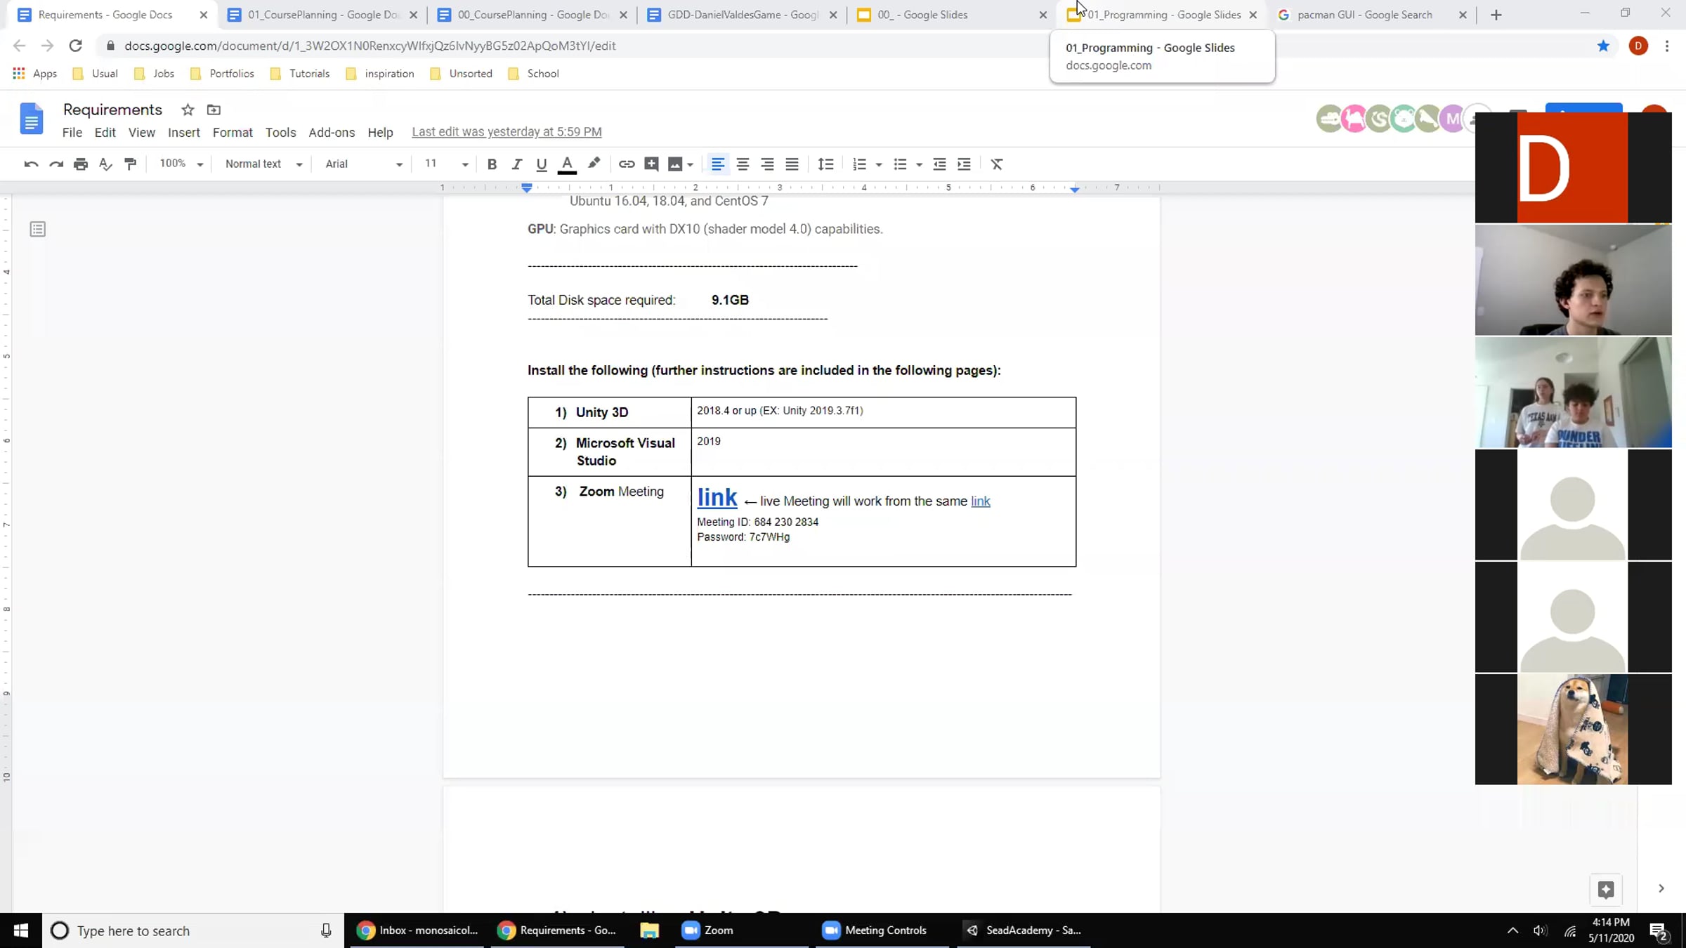Click the increase indent icon
This screenshot has height=948, width=1686.
964,164
